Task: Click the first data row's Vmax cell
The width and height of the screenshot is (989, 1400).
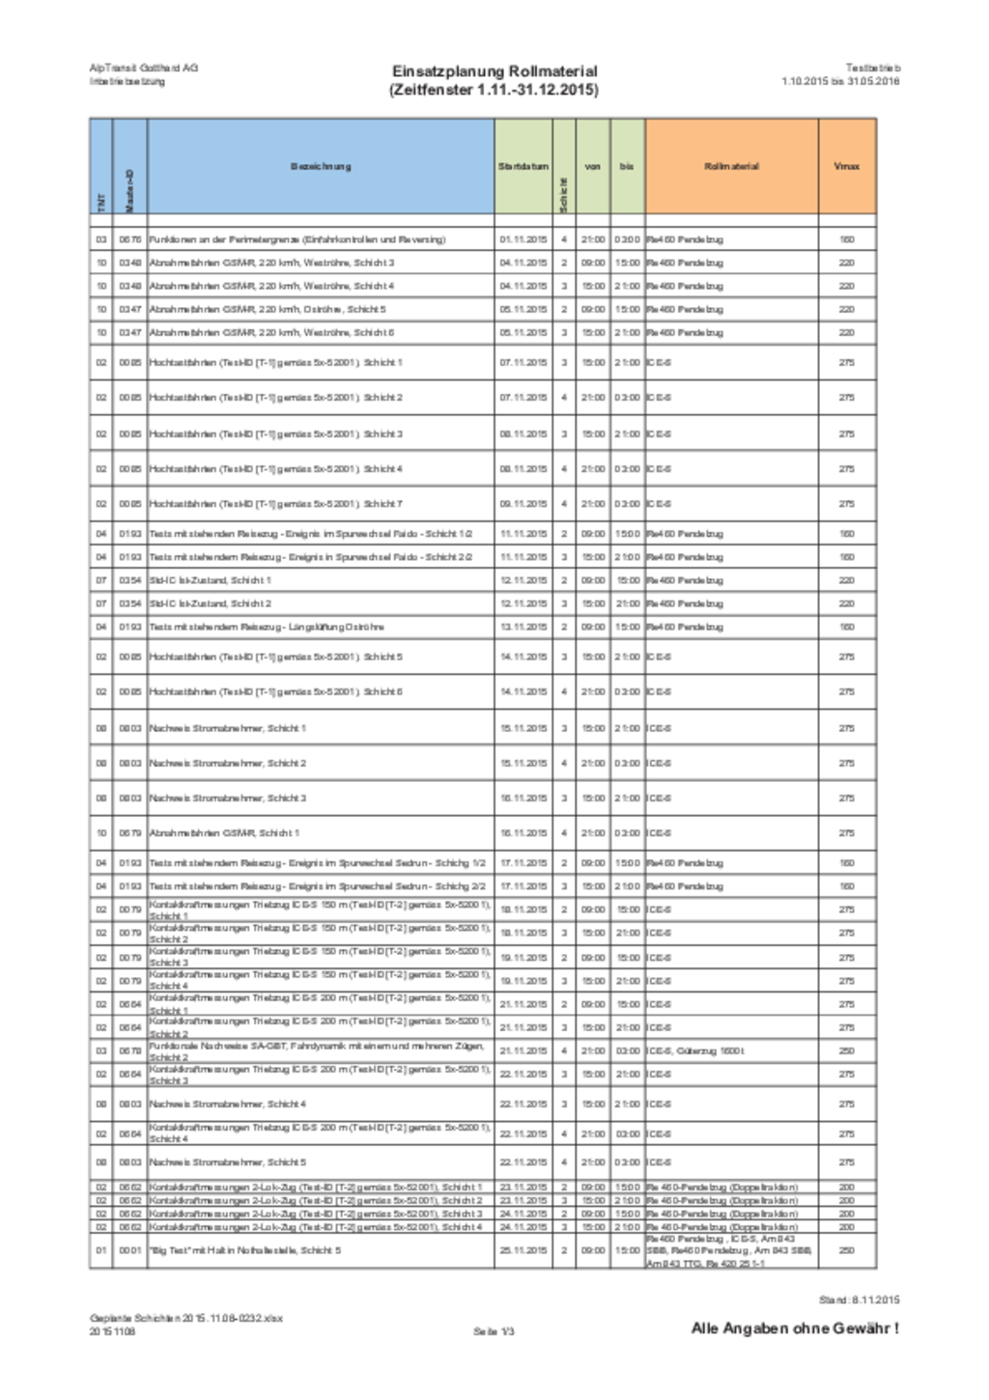Action: pyautogui.click(x=847, y=238)
